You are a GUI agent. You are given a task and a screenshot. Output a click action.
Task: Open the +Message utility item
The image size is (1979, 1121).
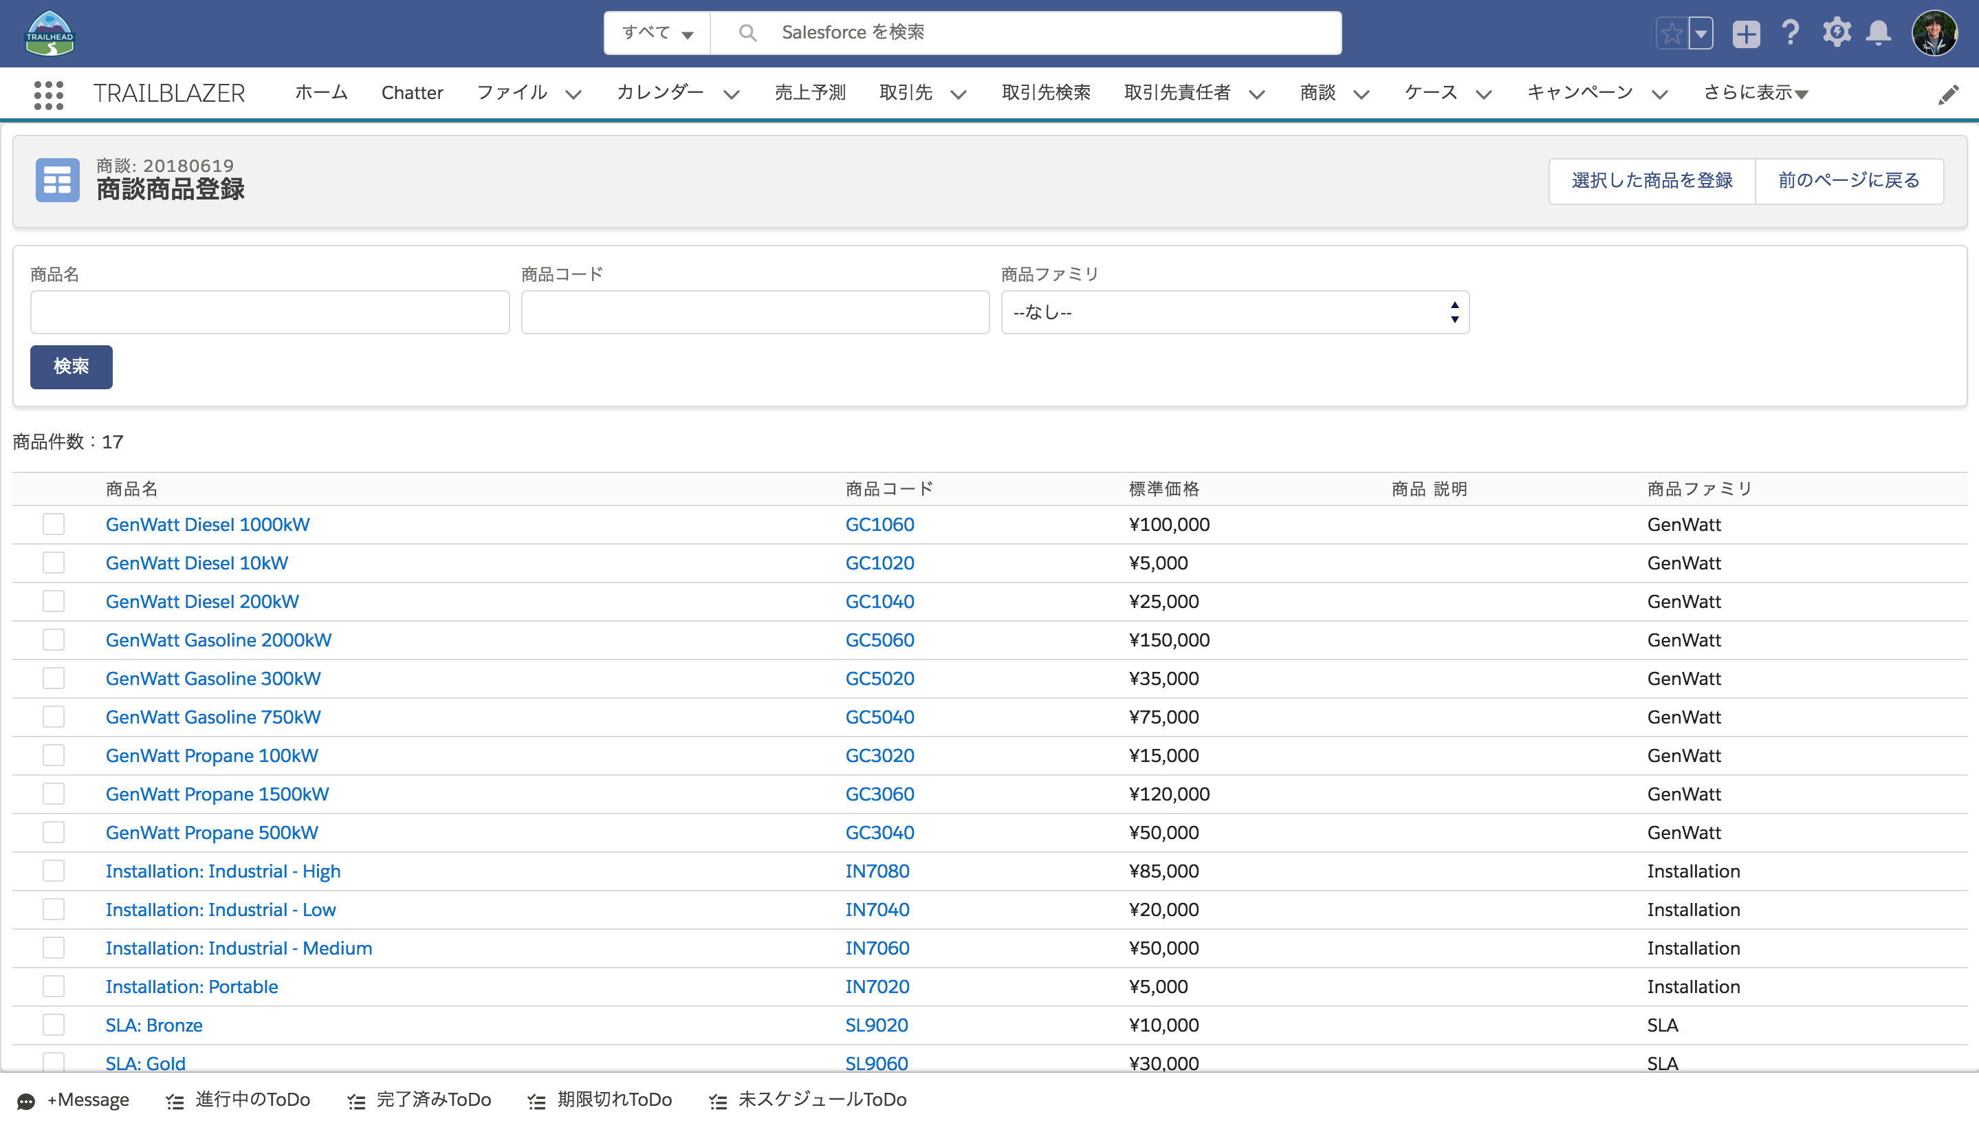tap(73, 1100)
